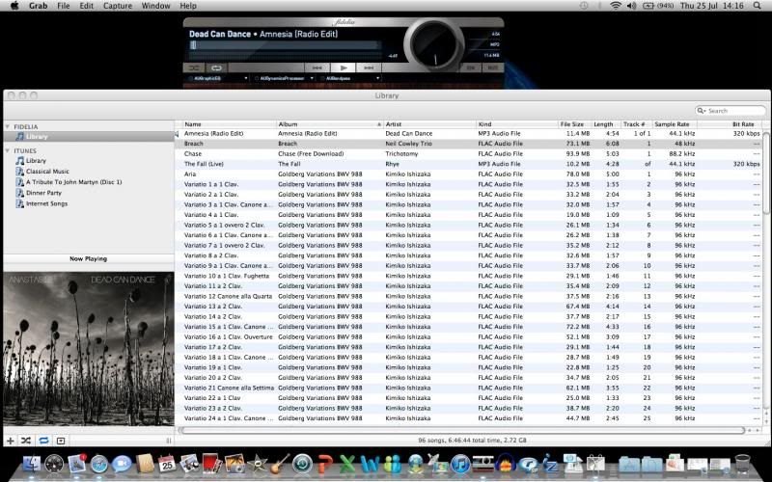The width and height of the screenshot is (772, 482).
Task: Skip to previous track in Fidelia player
Action: pyautogui.click(x=317, y=67)
